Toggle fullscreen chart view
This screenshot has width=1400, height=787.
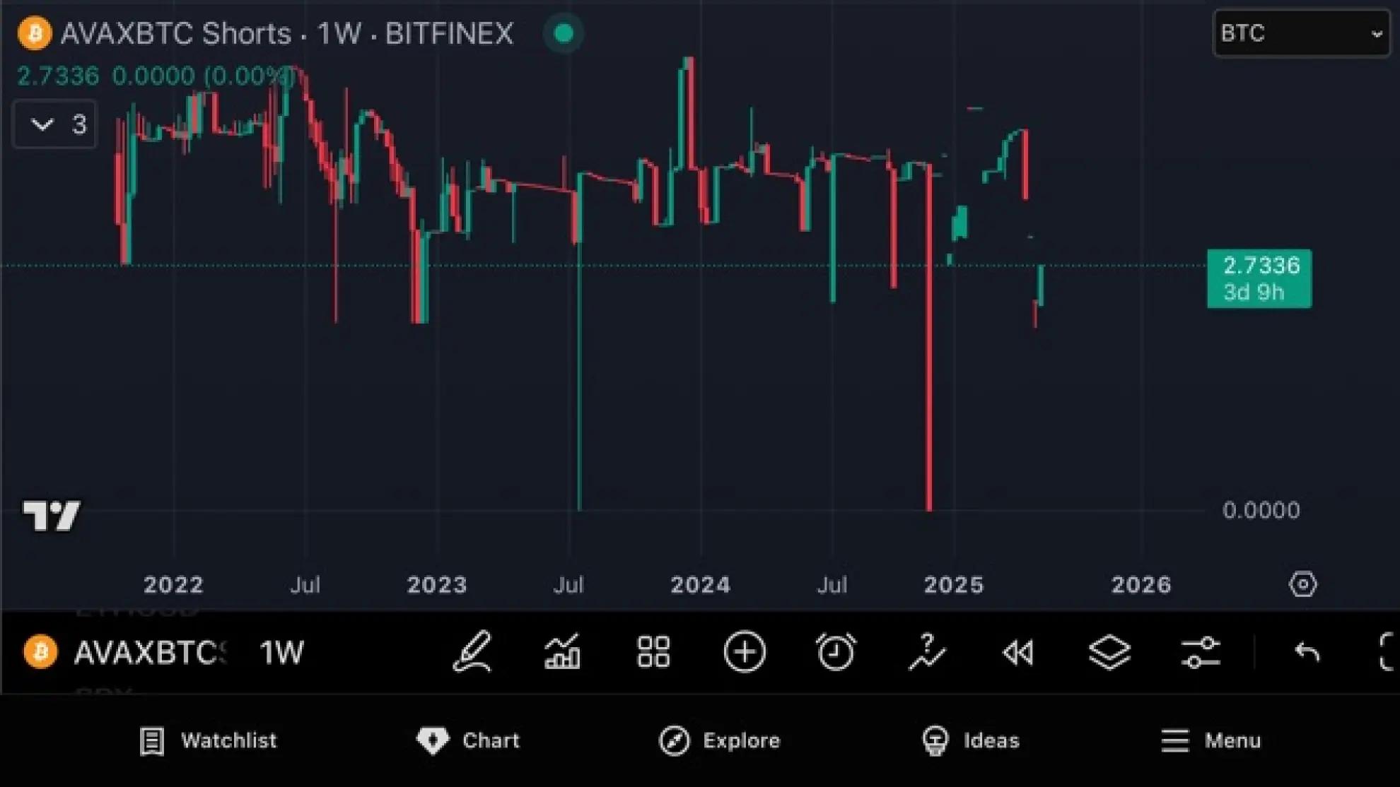[x=1387, y=651]
